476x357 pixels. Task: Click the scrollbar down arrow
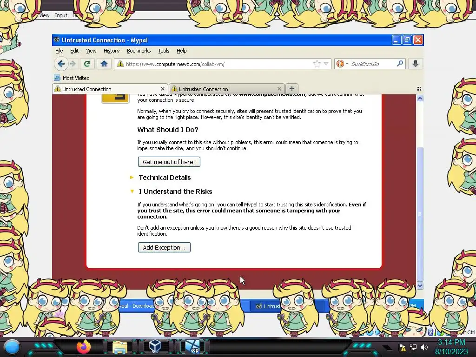click(420, 285)
